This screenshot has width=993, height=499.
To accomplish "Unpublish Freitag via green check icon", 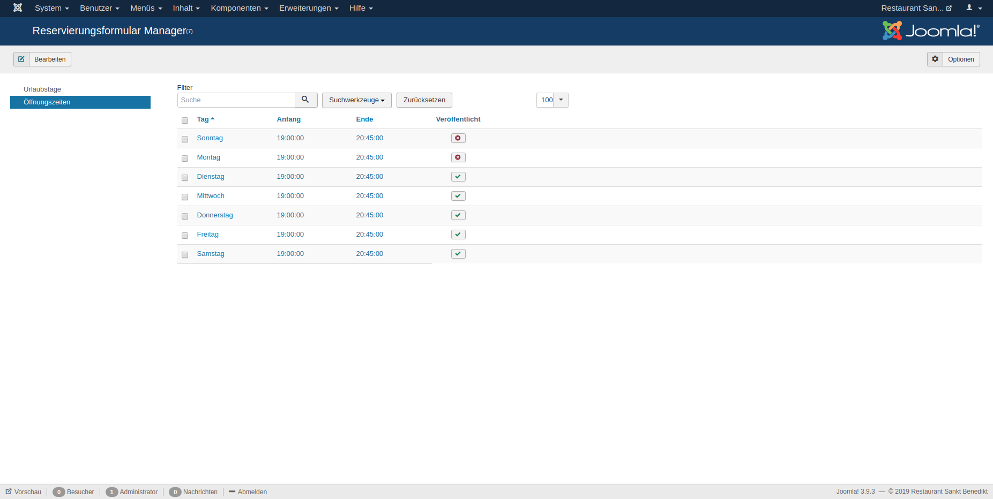I will pos(458,235).
